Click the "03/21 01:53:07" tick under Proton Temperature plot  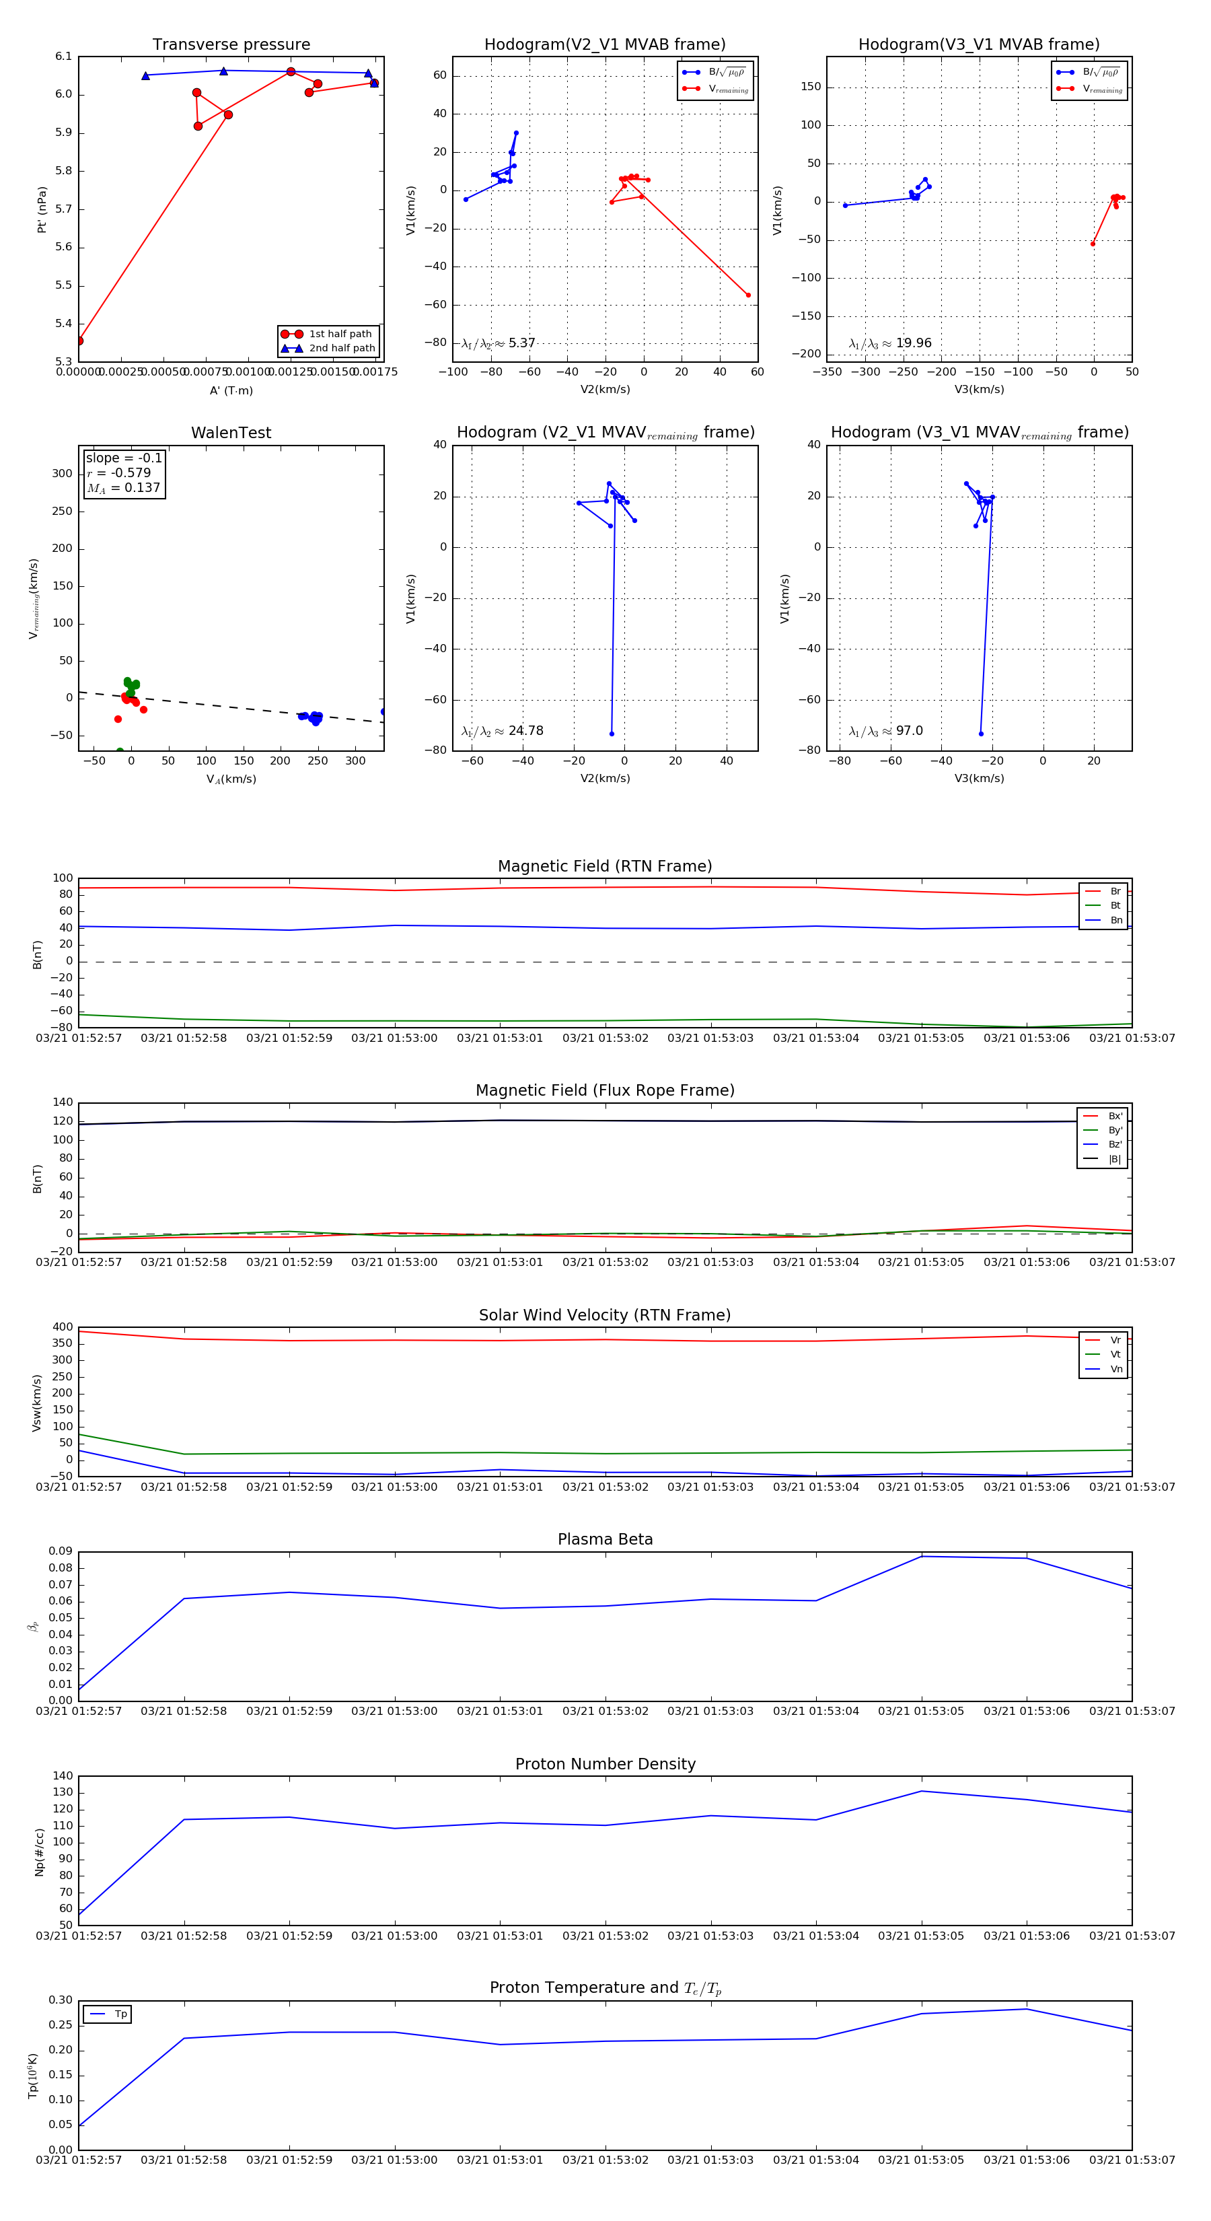pos(1132,2160)
